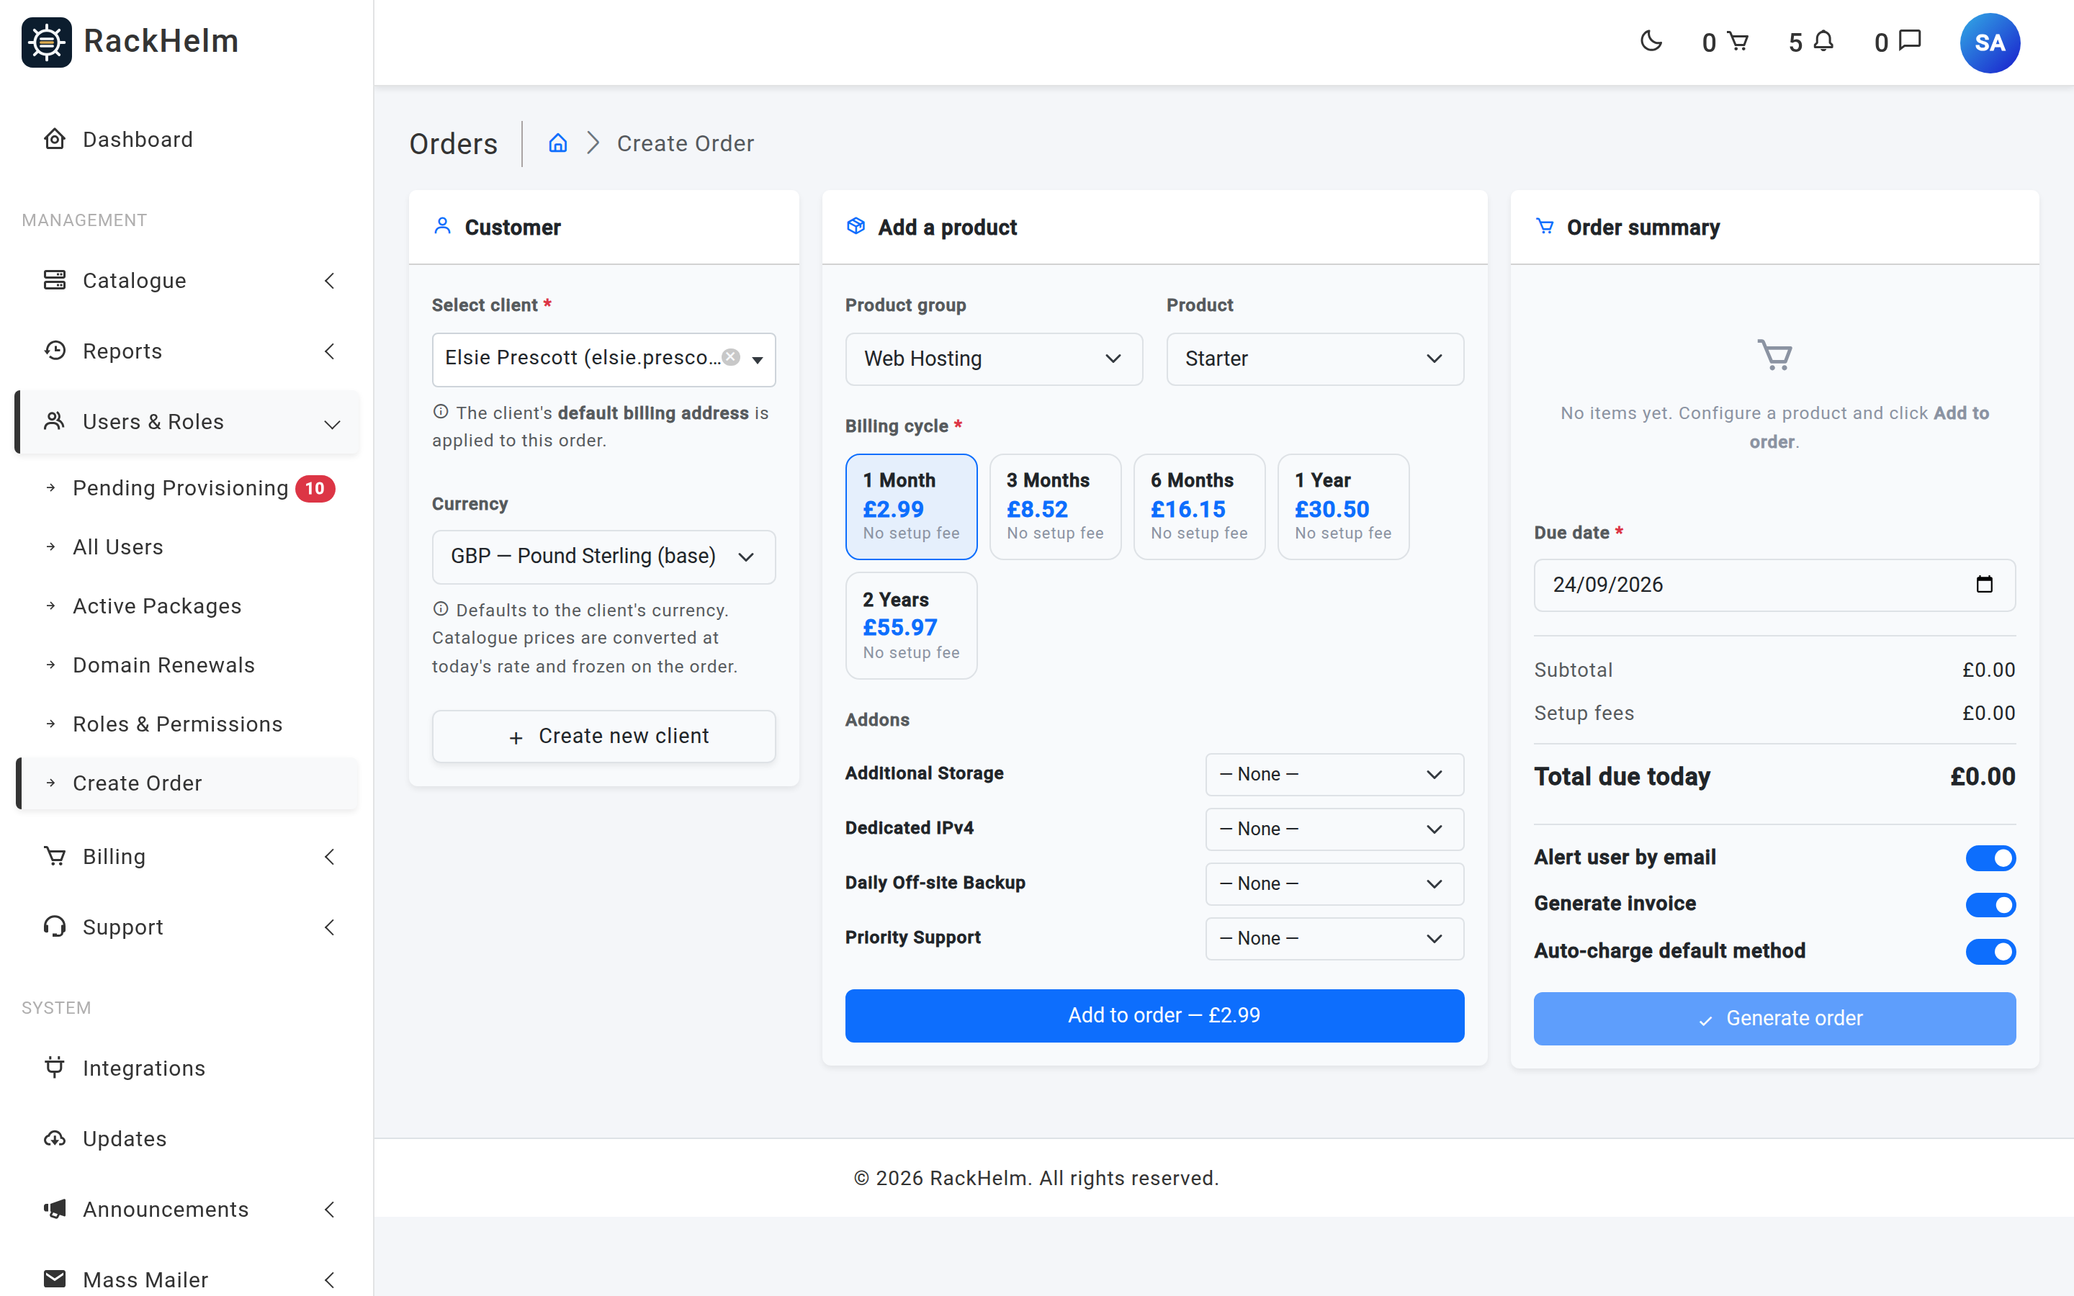Click the Integrations plug icon
The height and width of the screenshot is (1296, 2074).
tap(55, 1067)
